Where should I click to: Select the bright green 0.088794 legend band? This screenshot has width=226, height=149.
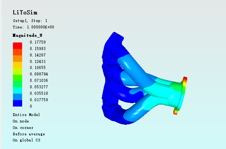pyautogui.click(x=18, y=78)
